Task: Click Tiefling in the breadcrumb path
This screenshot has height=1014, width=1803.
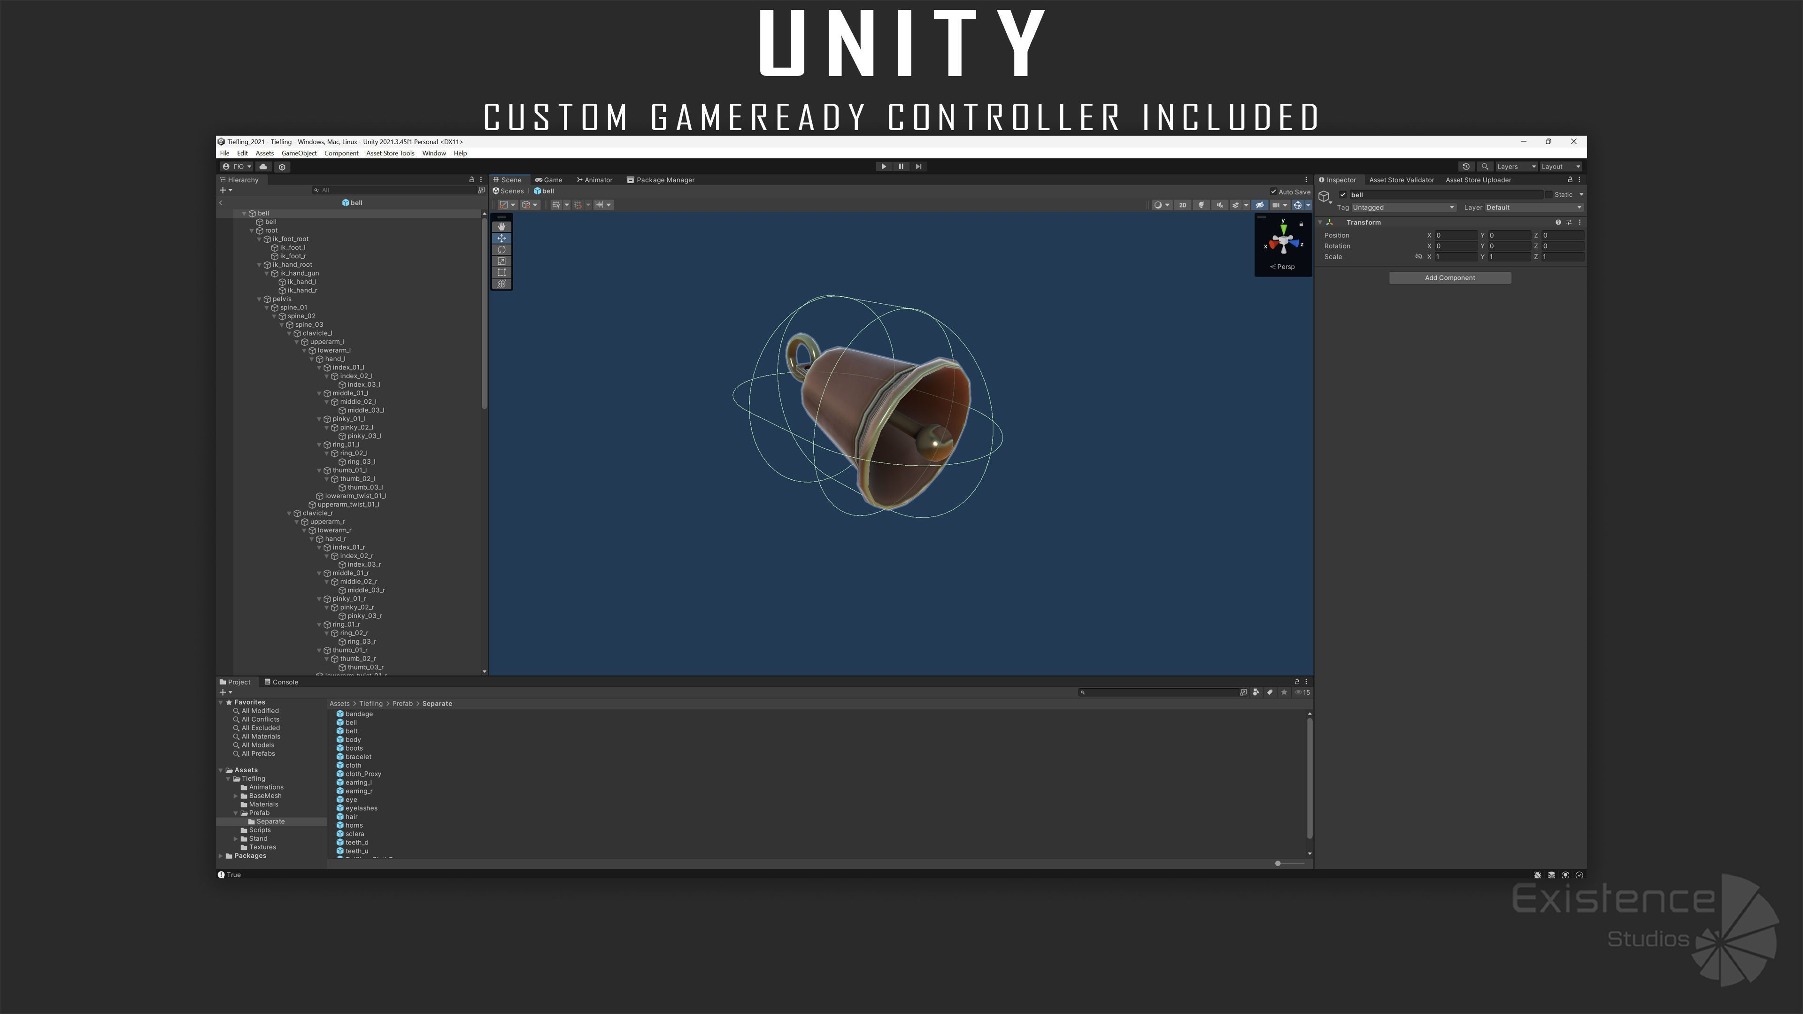Action: (x=371, y=704)
